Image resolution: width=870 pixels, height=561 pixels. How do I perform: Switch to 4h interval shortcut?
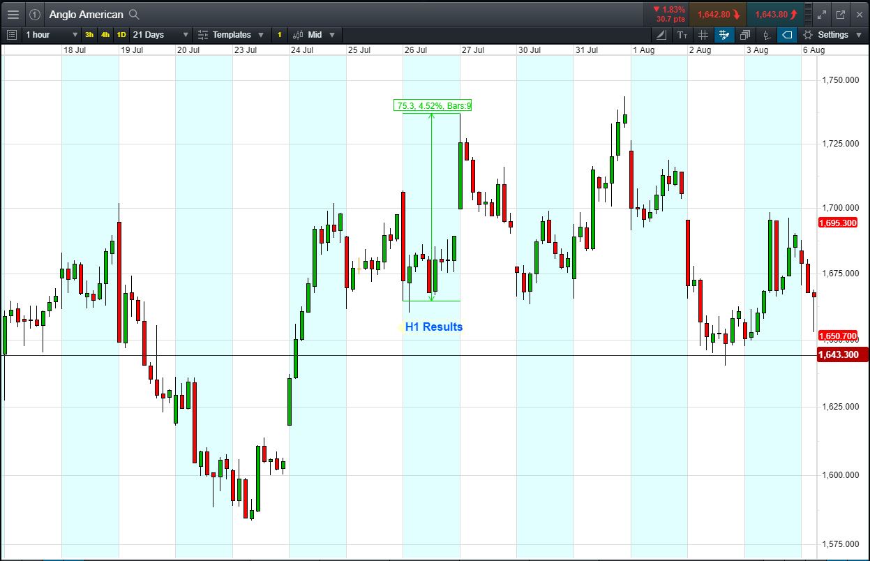[105, 35]
